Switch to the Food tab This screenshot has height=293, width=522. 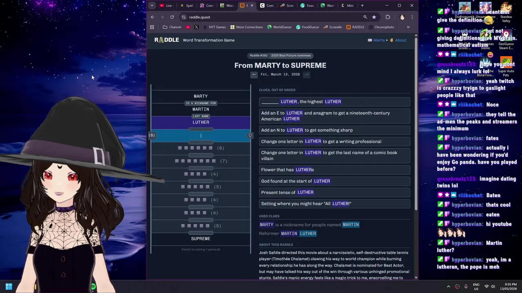click(307, 6)
